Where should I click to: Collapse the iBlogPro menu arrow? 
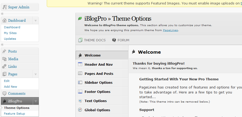36,101
